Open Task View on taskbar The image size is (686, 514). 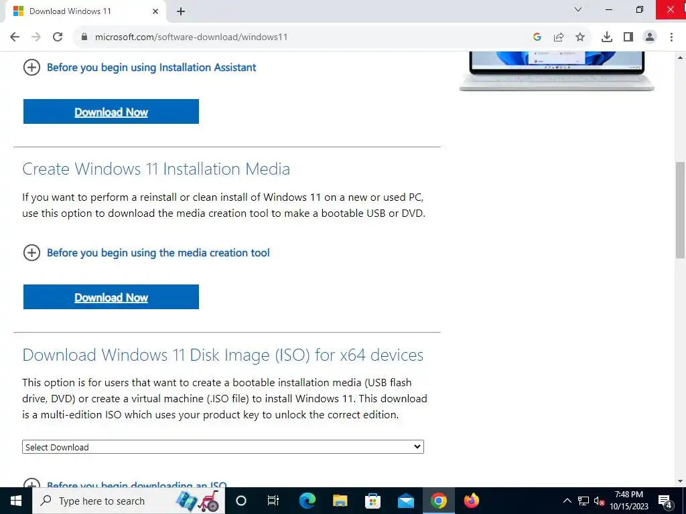coord(273,501)
